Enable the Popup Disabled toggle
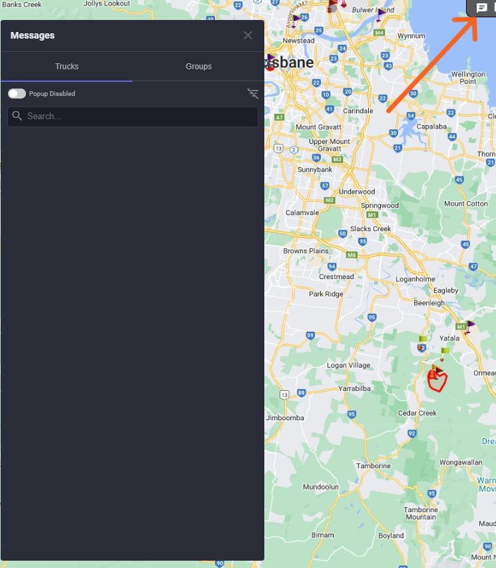Viewport: 496px width, 568px height. 17,94
